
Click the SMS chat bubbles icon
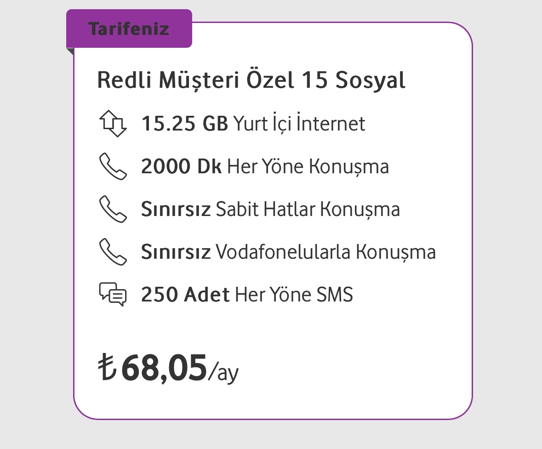(x=113, y=295)
